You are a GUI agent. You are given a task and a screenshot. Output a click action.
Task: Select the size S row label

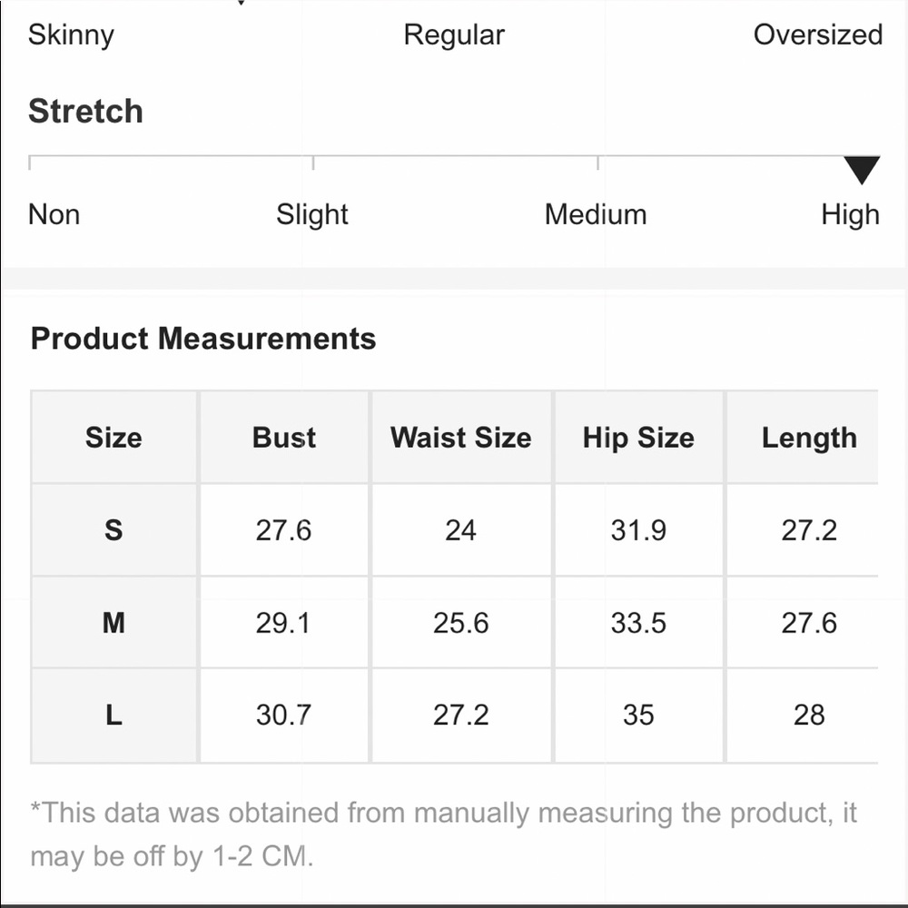pyautogui.click(x=113, y=530)
